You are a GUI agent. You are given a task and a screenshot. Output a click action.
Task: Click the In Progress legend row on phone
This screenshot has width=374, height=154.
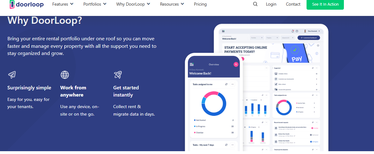pos(214,127)
